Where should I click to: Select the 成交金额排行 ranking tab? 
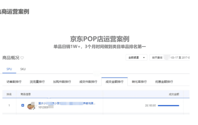tap(115, 82)
